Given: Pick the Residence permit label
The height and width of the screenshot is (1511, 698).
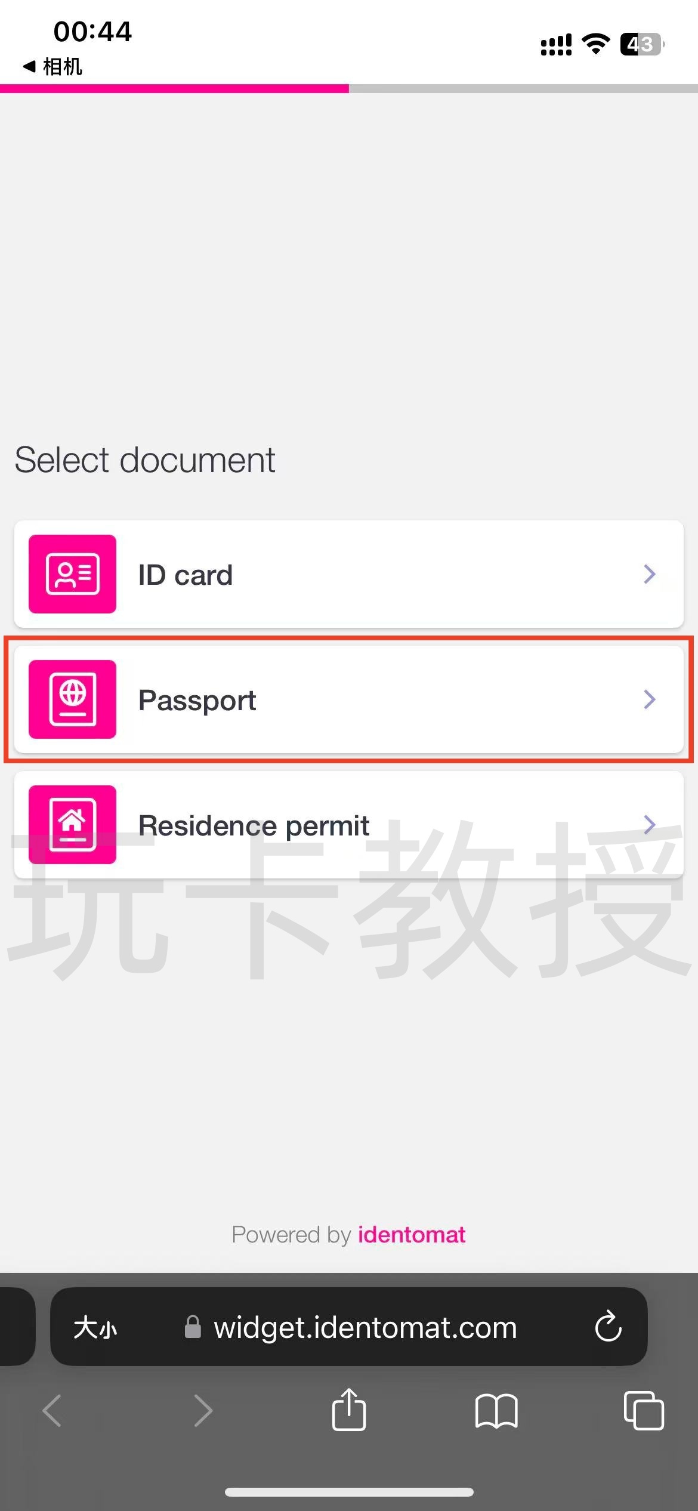Looking at the screenshot, I should [x=254, y=826].
